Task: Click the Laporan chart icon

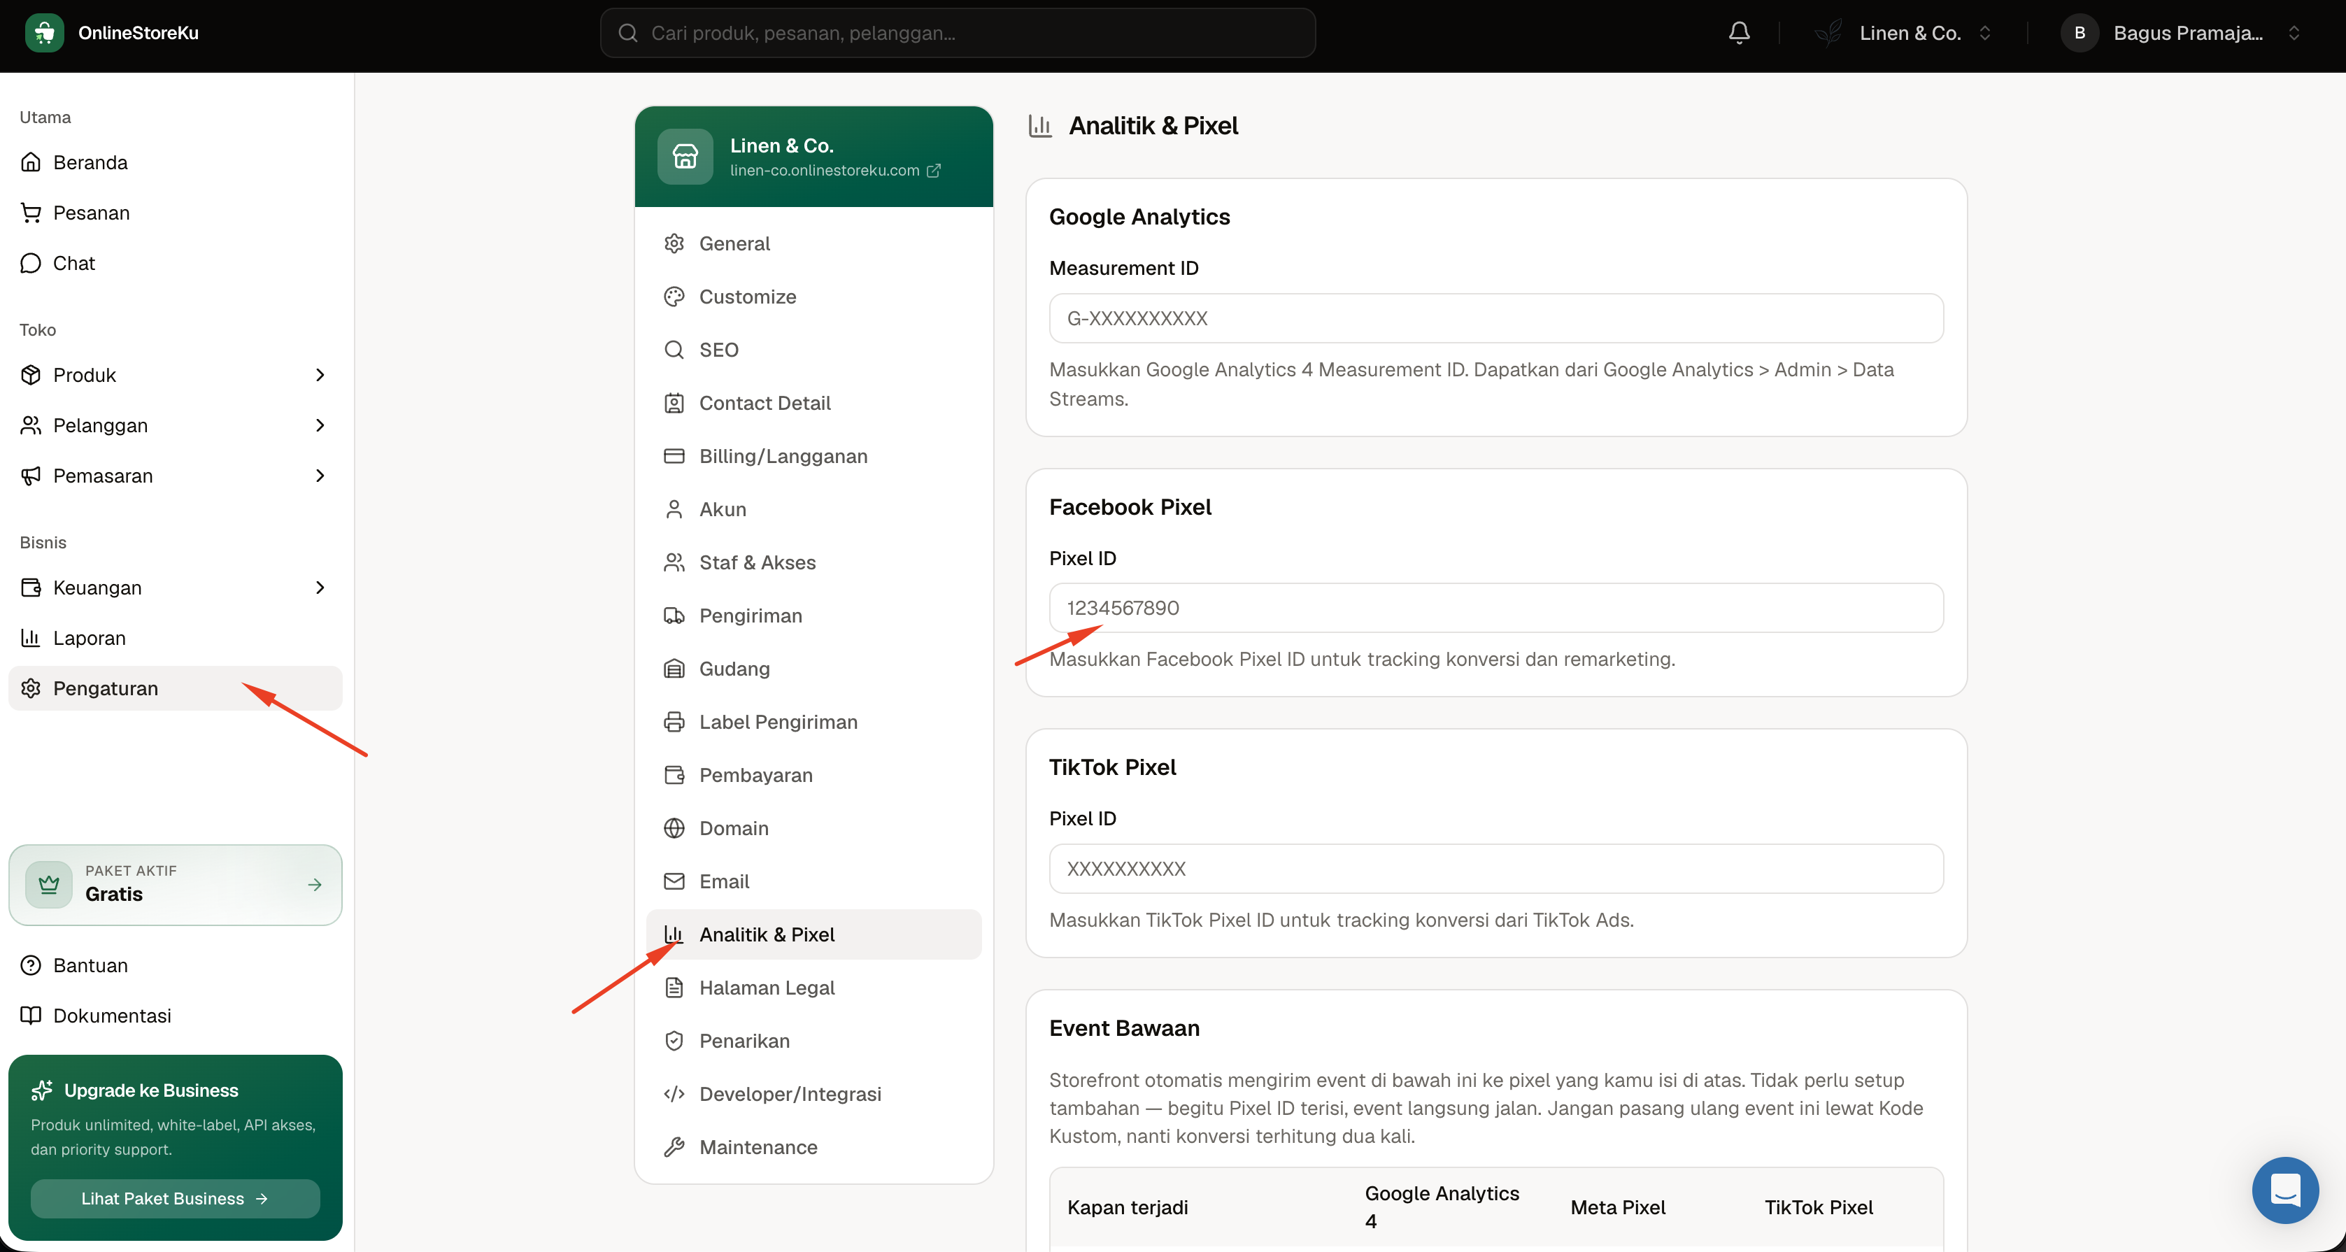Action: (31, 637)
